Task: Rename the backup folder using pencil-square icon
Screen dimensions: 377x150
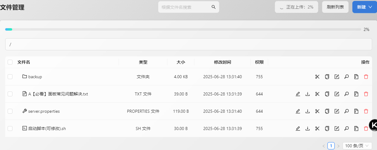Action: tap(337, 77)
